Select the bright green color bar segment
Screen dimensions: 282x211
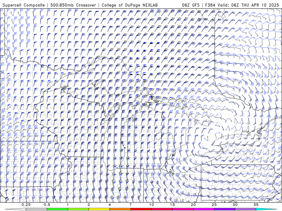(57, 209)
